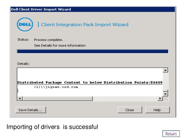Click the Save Details... button
Viewport: 186px width, 140px height.
pos(31,110)
